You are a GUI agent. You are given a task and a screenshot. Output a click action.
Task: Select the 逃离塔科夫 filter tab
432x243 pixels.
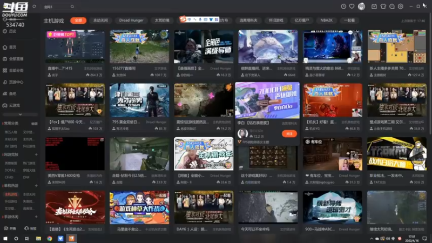pyautogui.click(x=248, y=21)
